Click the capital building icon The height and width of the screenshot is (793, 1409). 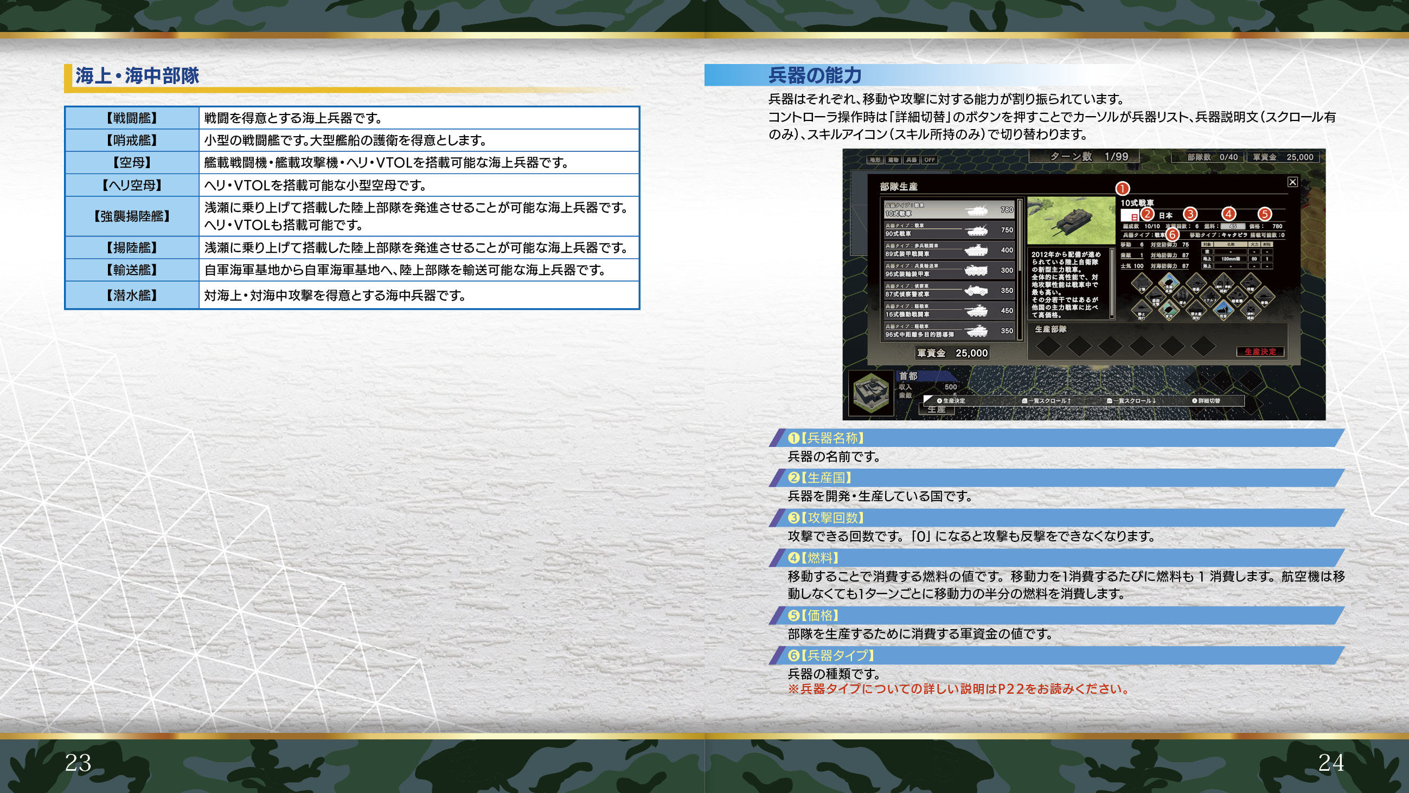(x=871, y=393)
